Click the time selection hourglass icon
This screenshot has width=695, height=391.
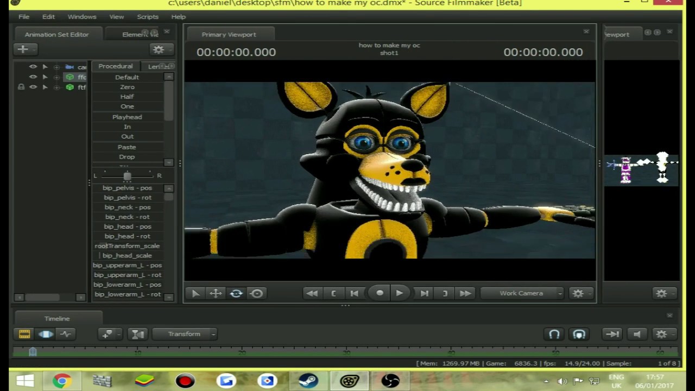pyautogui.click(x=138, y=334)
